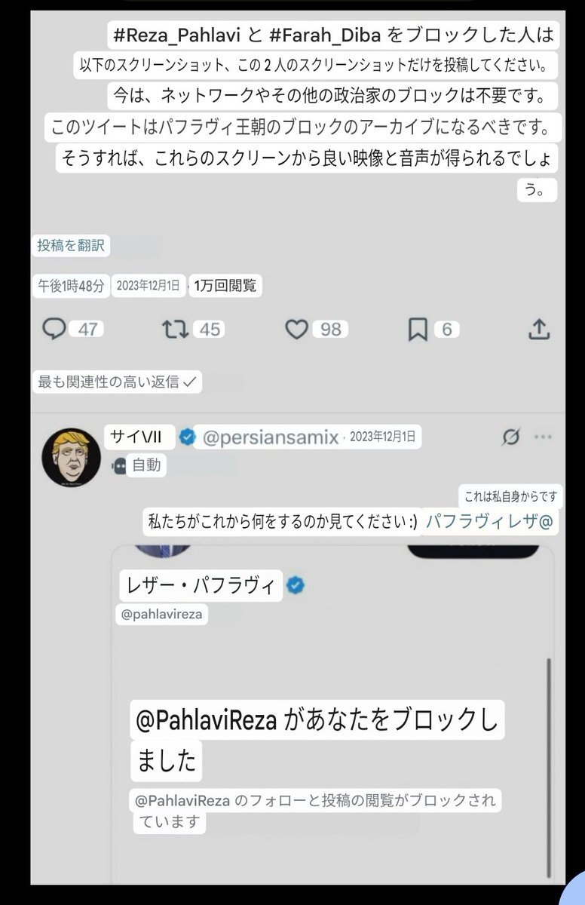The width and height of the screenshot is (585, 905).
Task: Click the 午後1時48分 timestamp
Action: 72,285
